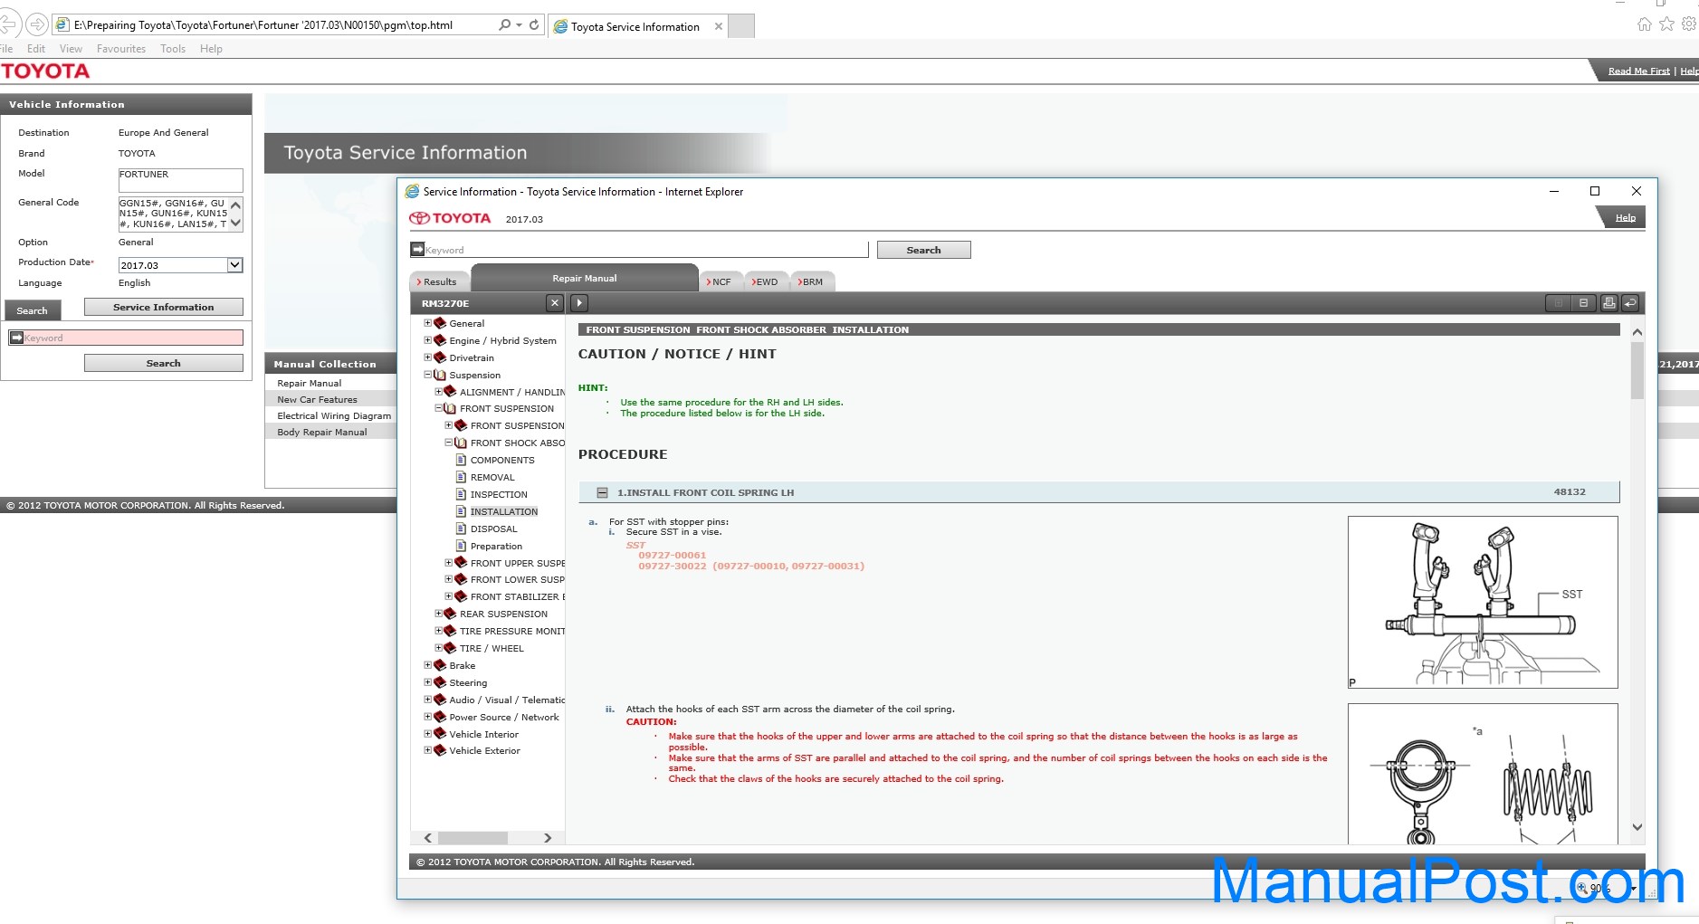Click the address bar search magnifier icon
This screenshot has height=924, width=1699.
tap(505, 25)
